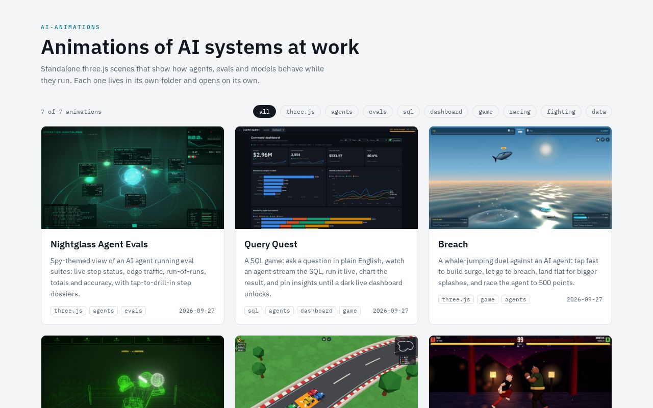This screenshot has width=653, height=408.
Task: Filter by the game chip in filter row
Action: [486, 112]
